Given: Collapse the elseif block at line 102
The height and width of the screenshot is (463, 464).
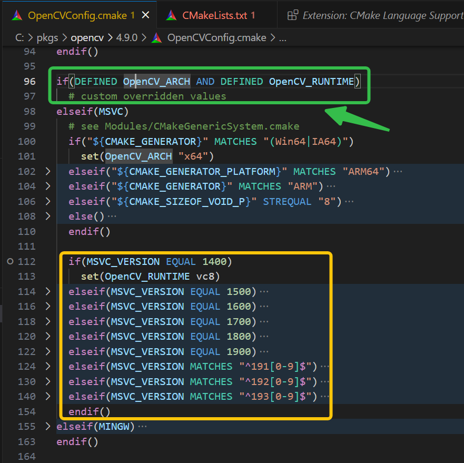Looking at the screenshot, I should pyautogui.click(x=47, y=171).
